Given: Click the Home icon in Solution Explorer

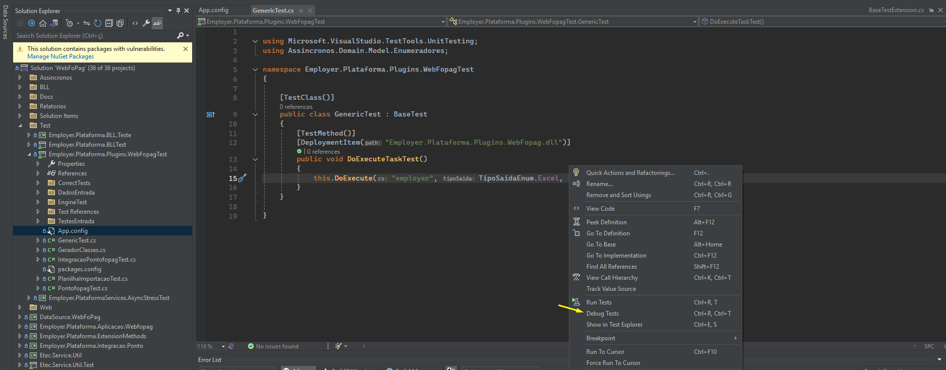Looking at the screenshot, I should pos(43,23).
